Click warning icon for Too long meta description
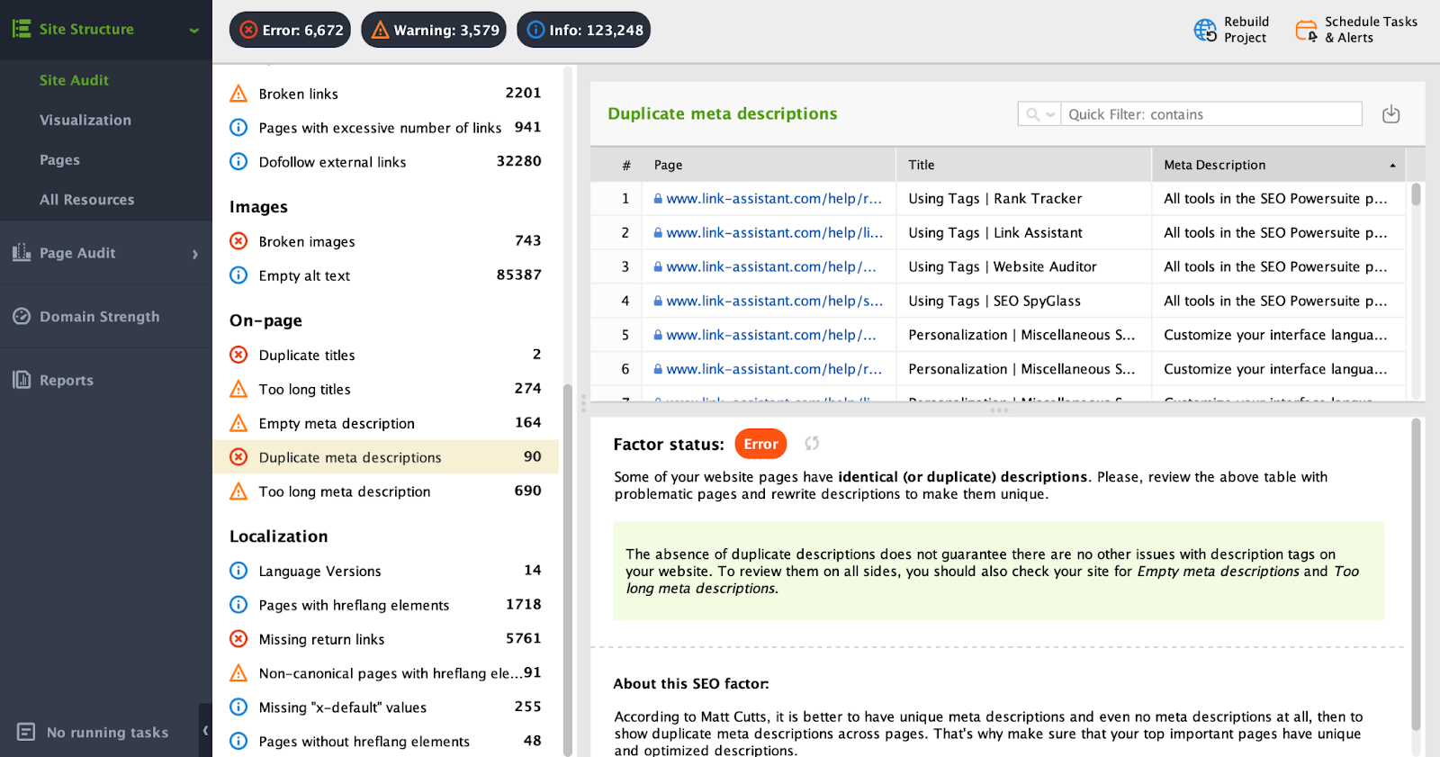 pos(238,491)
